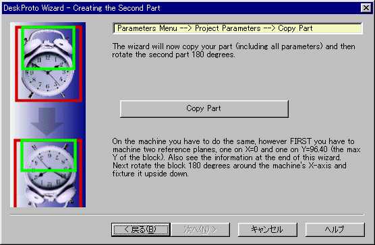Screen dimensions: 375x245
Task: Cancel the wizard with キャンセル
Action: 267,230
